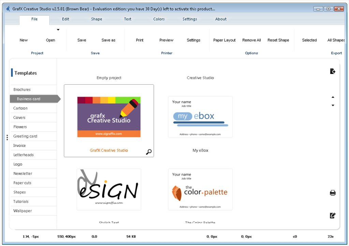Image resolution: width=349 pixels, height=246 pixels.
Task: Open the File tab
Action: (34, 19)
